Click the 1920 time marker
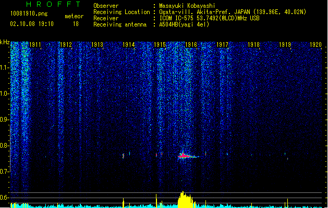 tap(315, 45)
